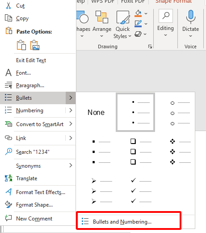
Task: Open the Editing search dropdown
Action: coord(165,23)
